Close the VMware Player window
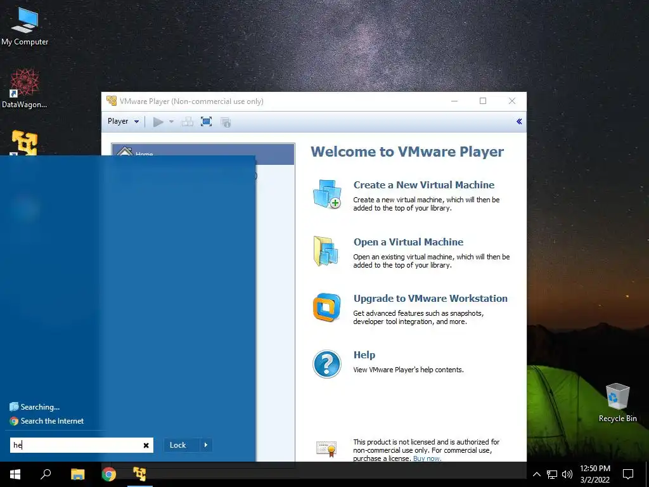Image resolution: width=649 pixels, height=487 pixels. 512,101
